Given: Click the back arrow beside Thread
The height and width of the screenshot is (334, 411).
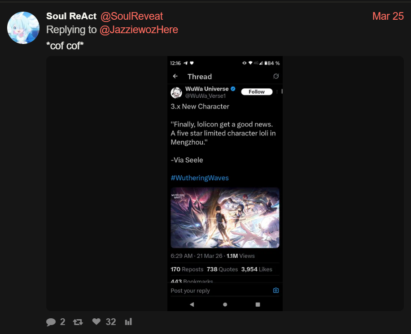Looking at the screenshot, I should (x=175, y=76).
